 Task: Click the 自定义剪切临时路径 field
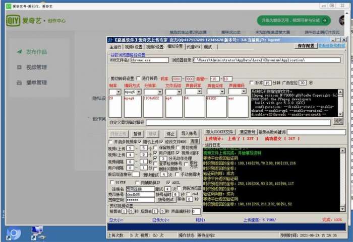click(238, 122)
